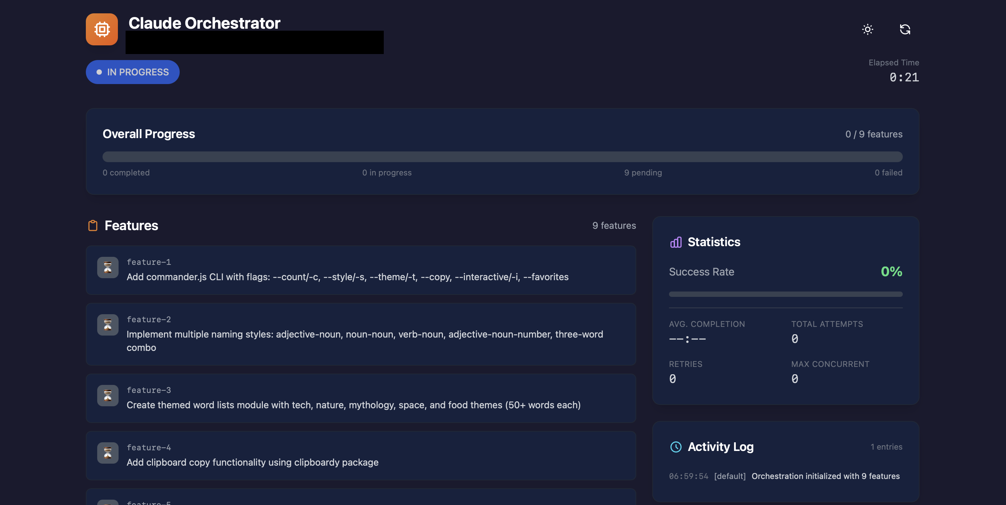The width and height of the screenshot is (1006, 505).
Task: Click the '1 entries' label in Activity Log
Action: pos(886,447)
